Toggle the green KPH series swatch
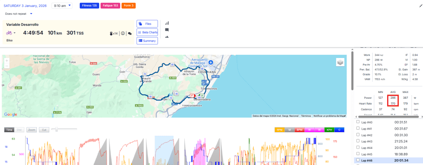This screenshot has width=423, height=165. click(x=329, y=130)
